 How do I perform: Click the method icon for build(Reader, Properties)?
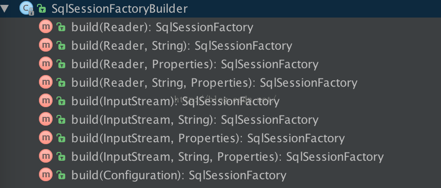point(46,64)
